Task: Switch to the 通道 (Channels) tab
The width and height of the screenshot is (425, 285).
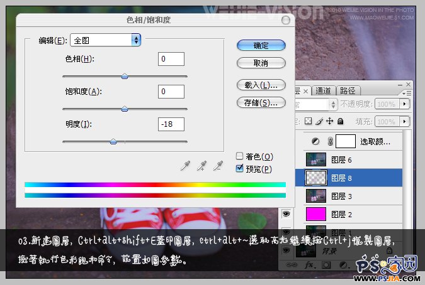Action: pos(324,90)
